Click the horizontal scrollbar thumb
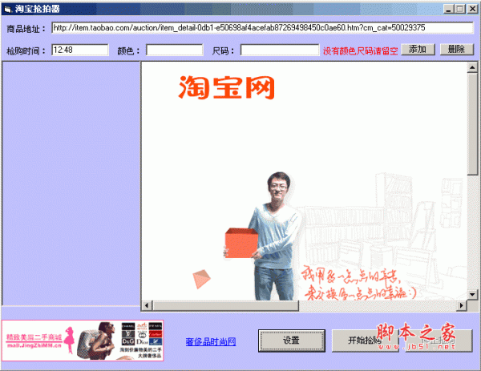 coord(225,305)
